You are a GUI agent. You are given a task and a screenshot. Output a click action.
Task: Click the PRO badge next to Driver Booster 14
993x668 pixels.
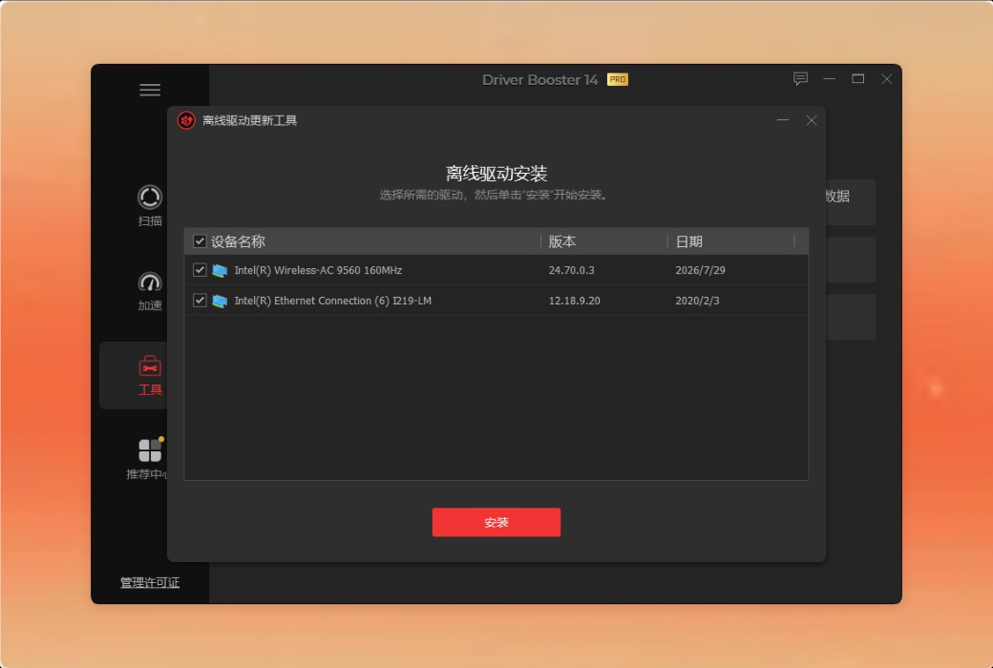(x=618, y=80)
